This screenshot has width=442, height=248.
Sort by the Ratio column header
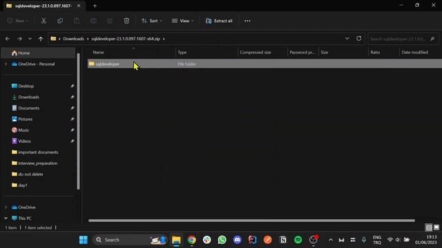click(x=375, y=52)
